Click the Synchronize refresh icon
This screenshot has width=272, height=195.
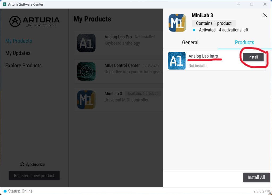click(x=22, y=164)
